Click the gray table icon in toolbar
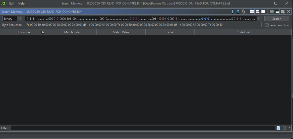The width and height of the screenshot is (293, 139). [x=283, y=12]
